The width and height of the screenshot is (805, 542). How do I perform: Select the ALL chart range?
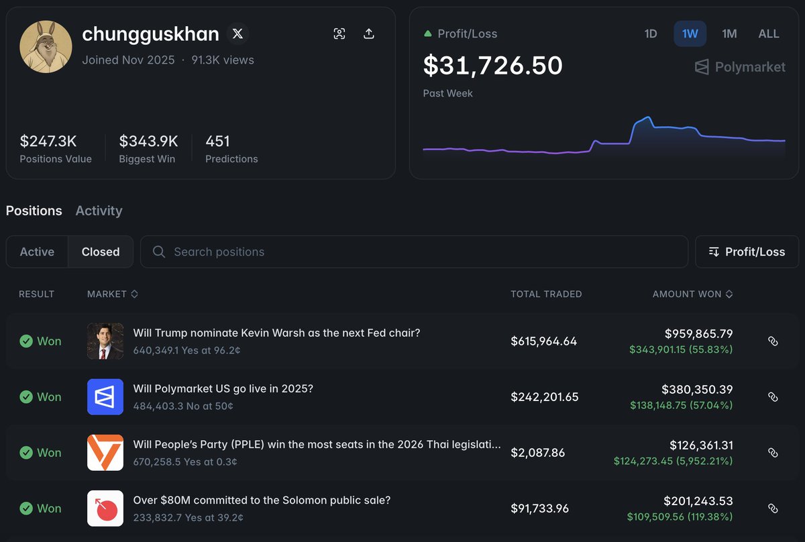769,34
